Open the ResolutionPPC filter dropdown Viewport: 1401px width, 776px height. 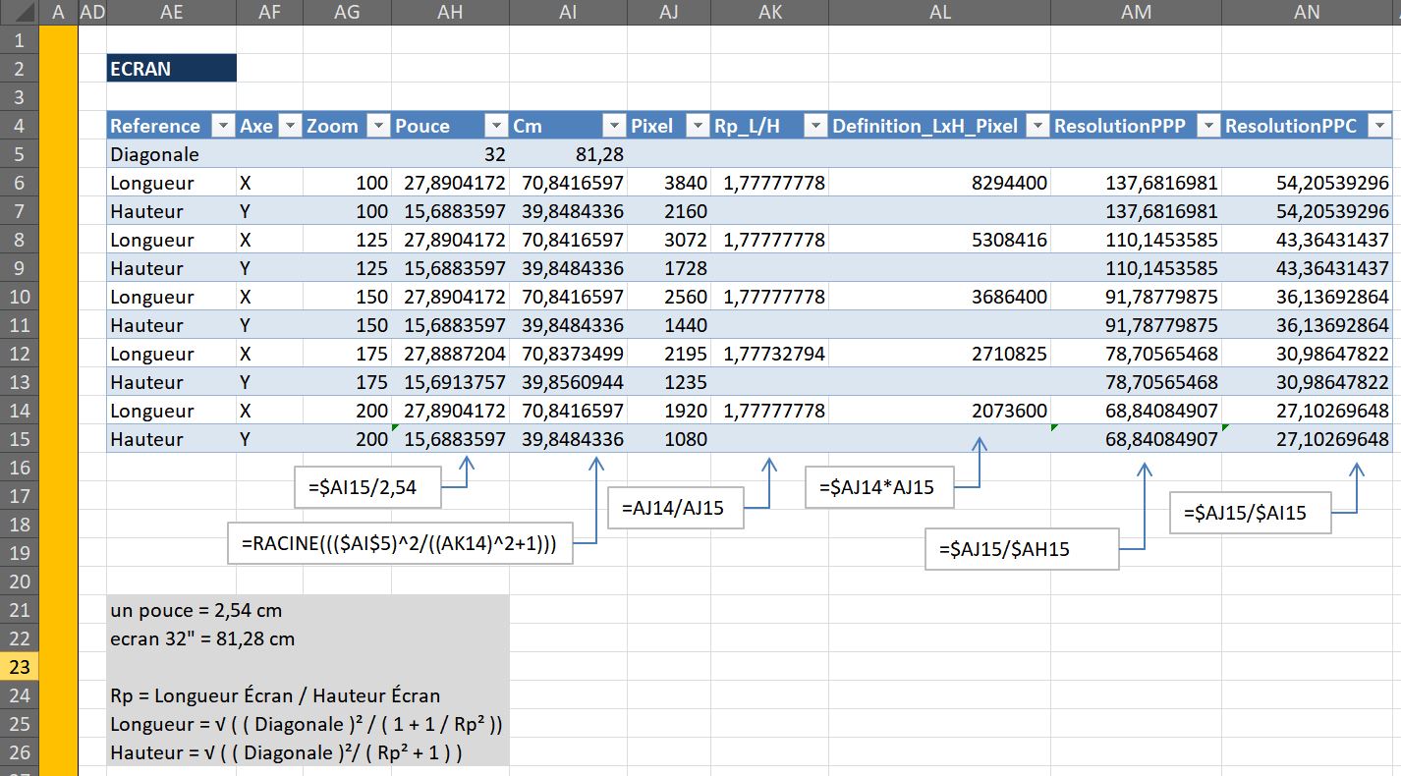pyautogui.click(x=1379, y=126)
